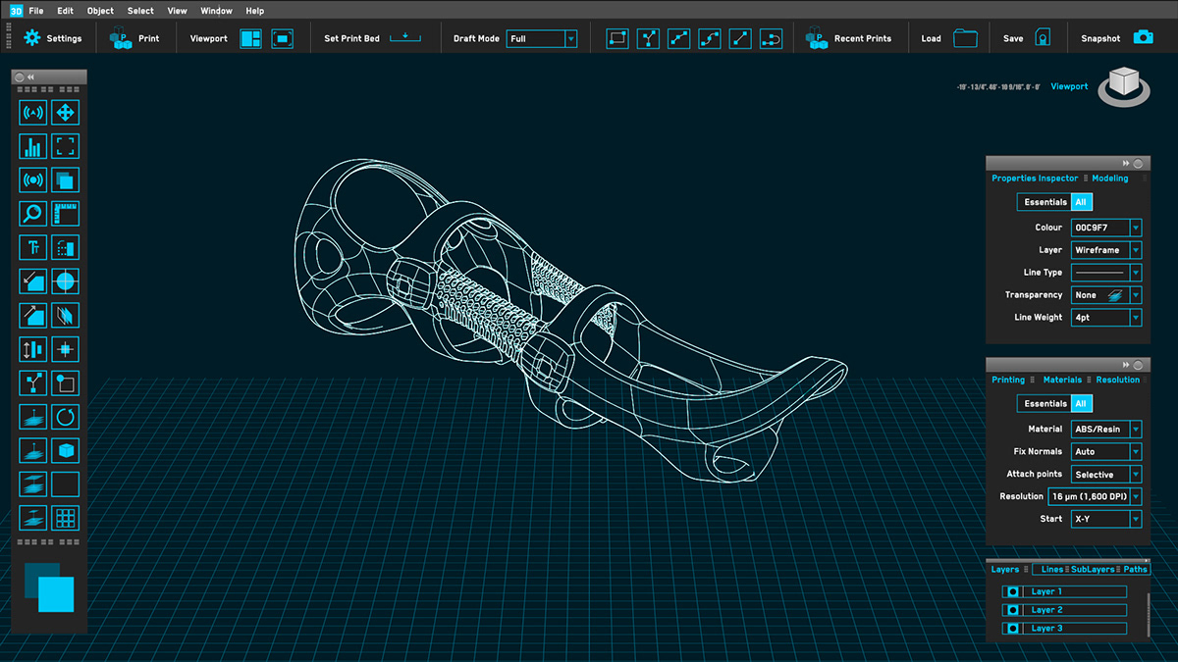Switch Properties Inspector filter to Essentials

pos(1044,202)
